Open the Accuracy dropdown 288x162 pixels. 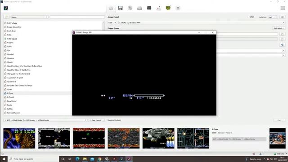click(273, 17)
